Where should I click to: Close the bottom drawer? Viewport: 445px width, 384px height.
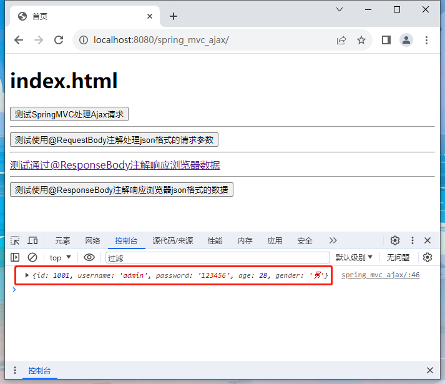click(x=429, y=370)
